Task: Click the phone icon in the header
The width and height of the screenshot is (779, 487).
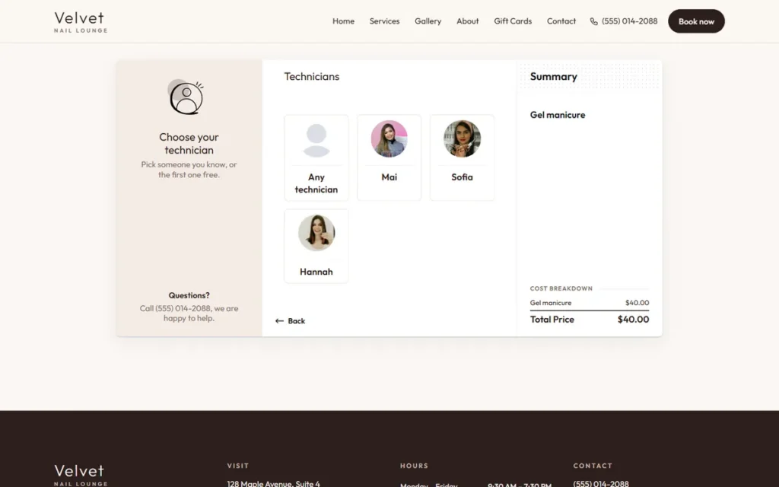Action: pos(593,21)
